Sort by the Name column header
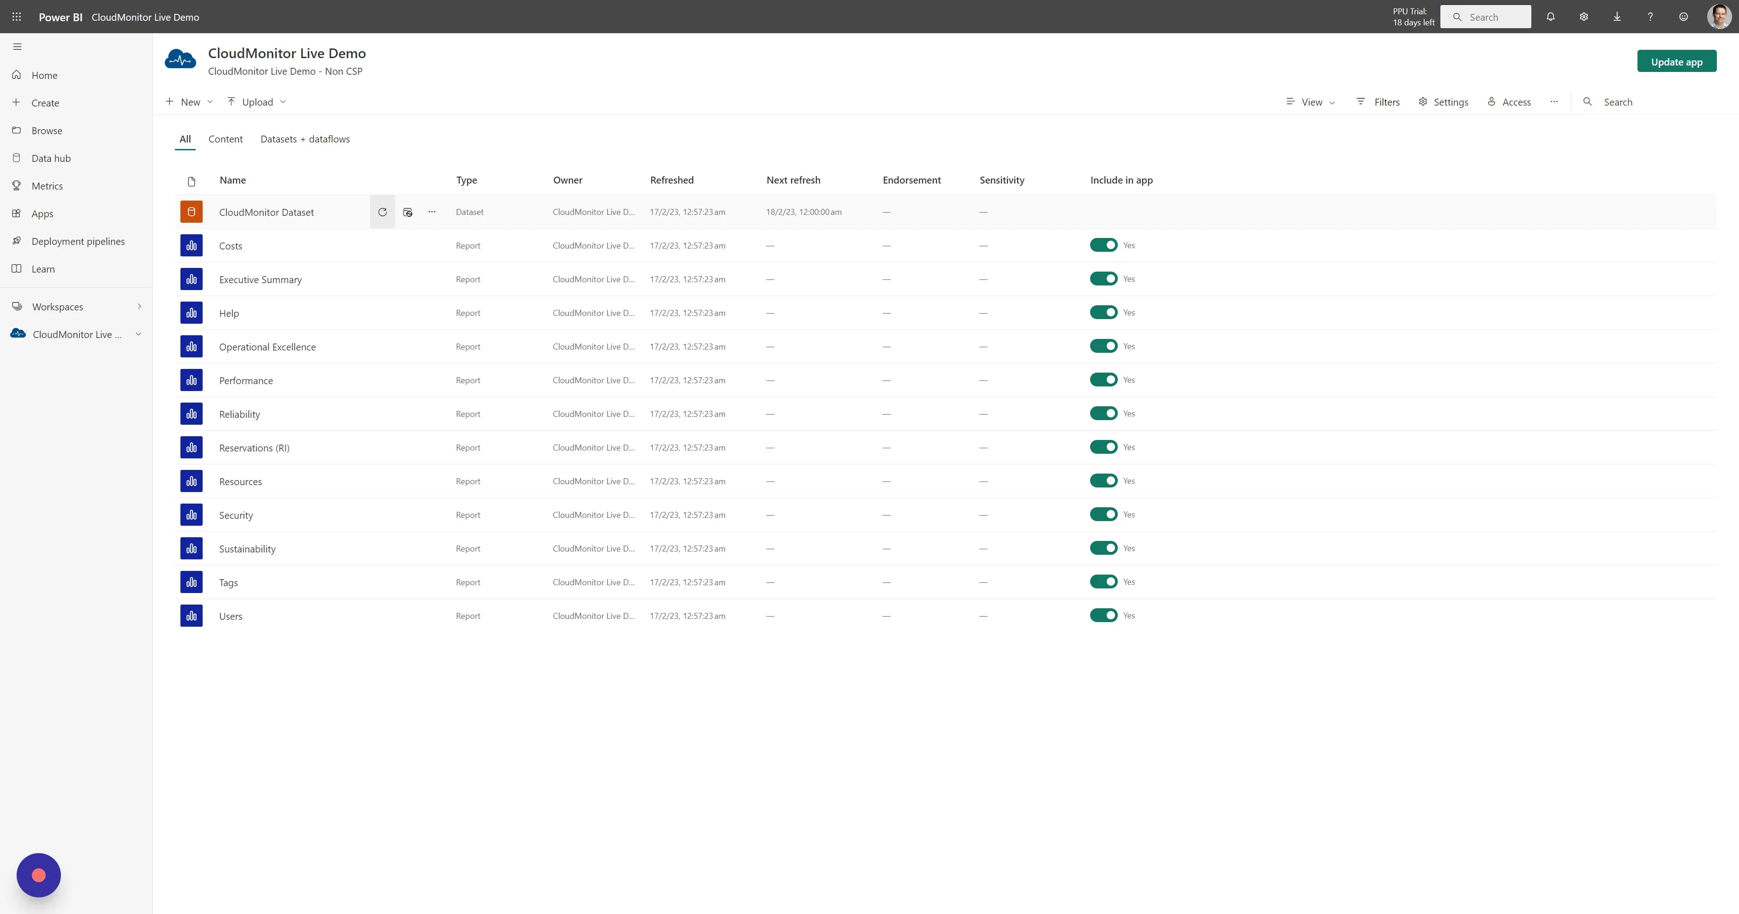Image resolution: width=1739 pixels, height=914 pixels. [232, 180]
